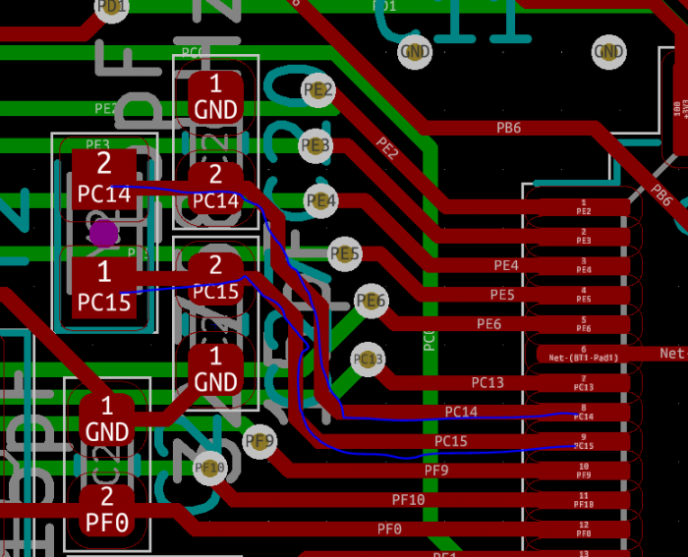
Task: Select GND pad 1 above the PF0 pad
Action: click(x=107, y=419)
